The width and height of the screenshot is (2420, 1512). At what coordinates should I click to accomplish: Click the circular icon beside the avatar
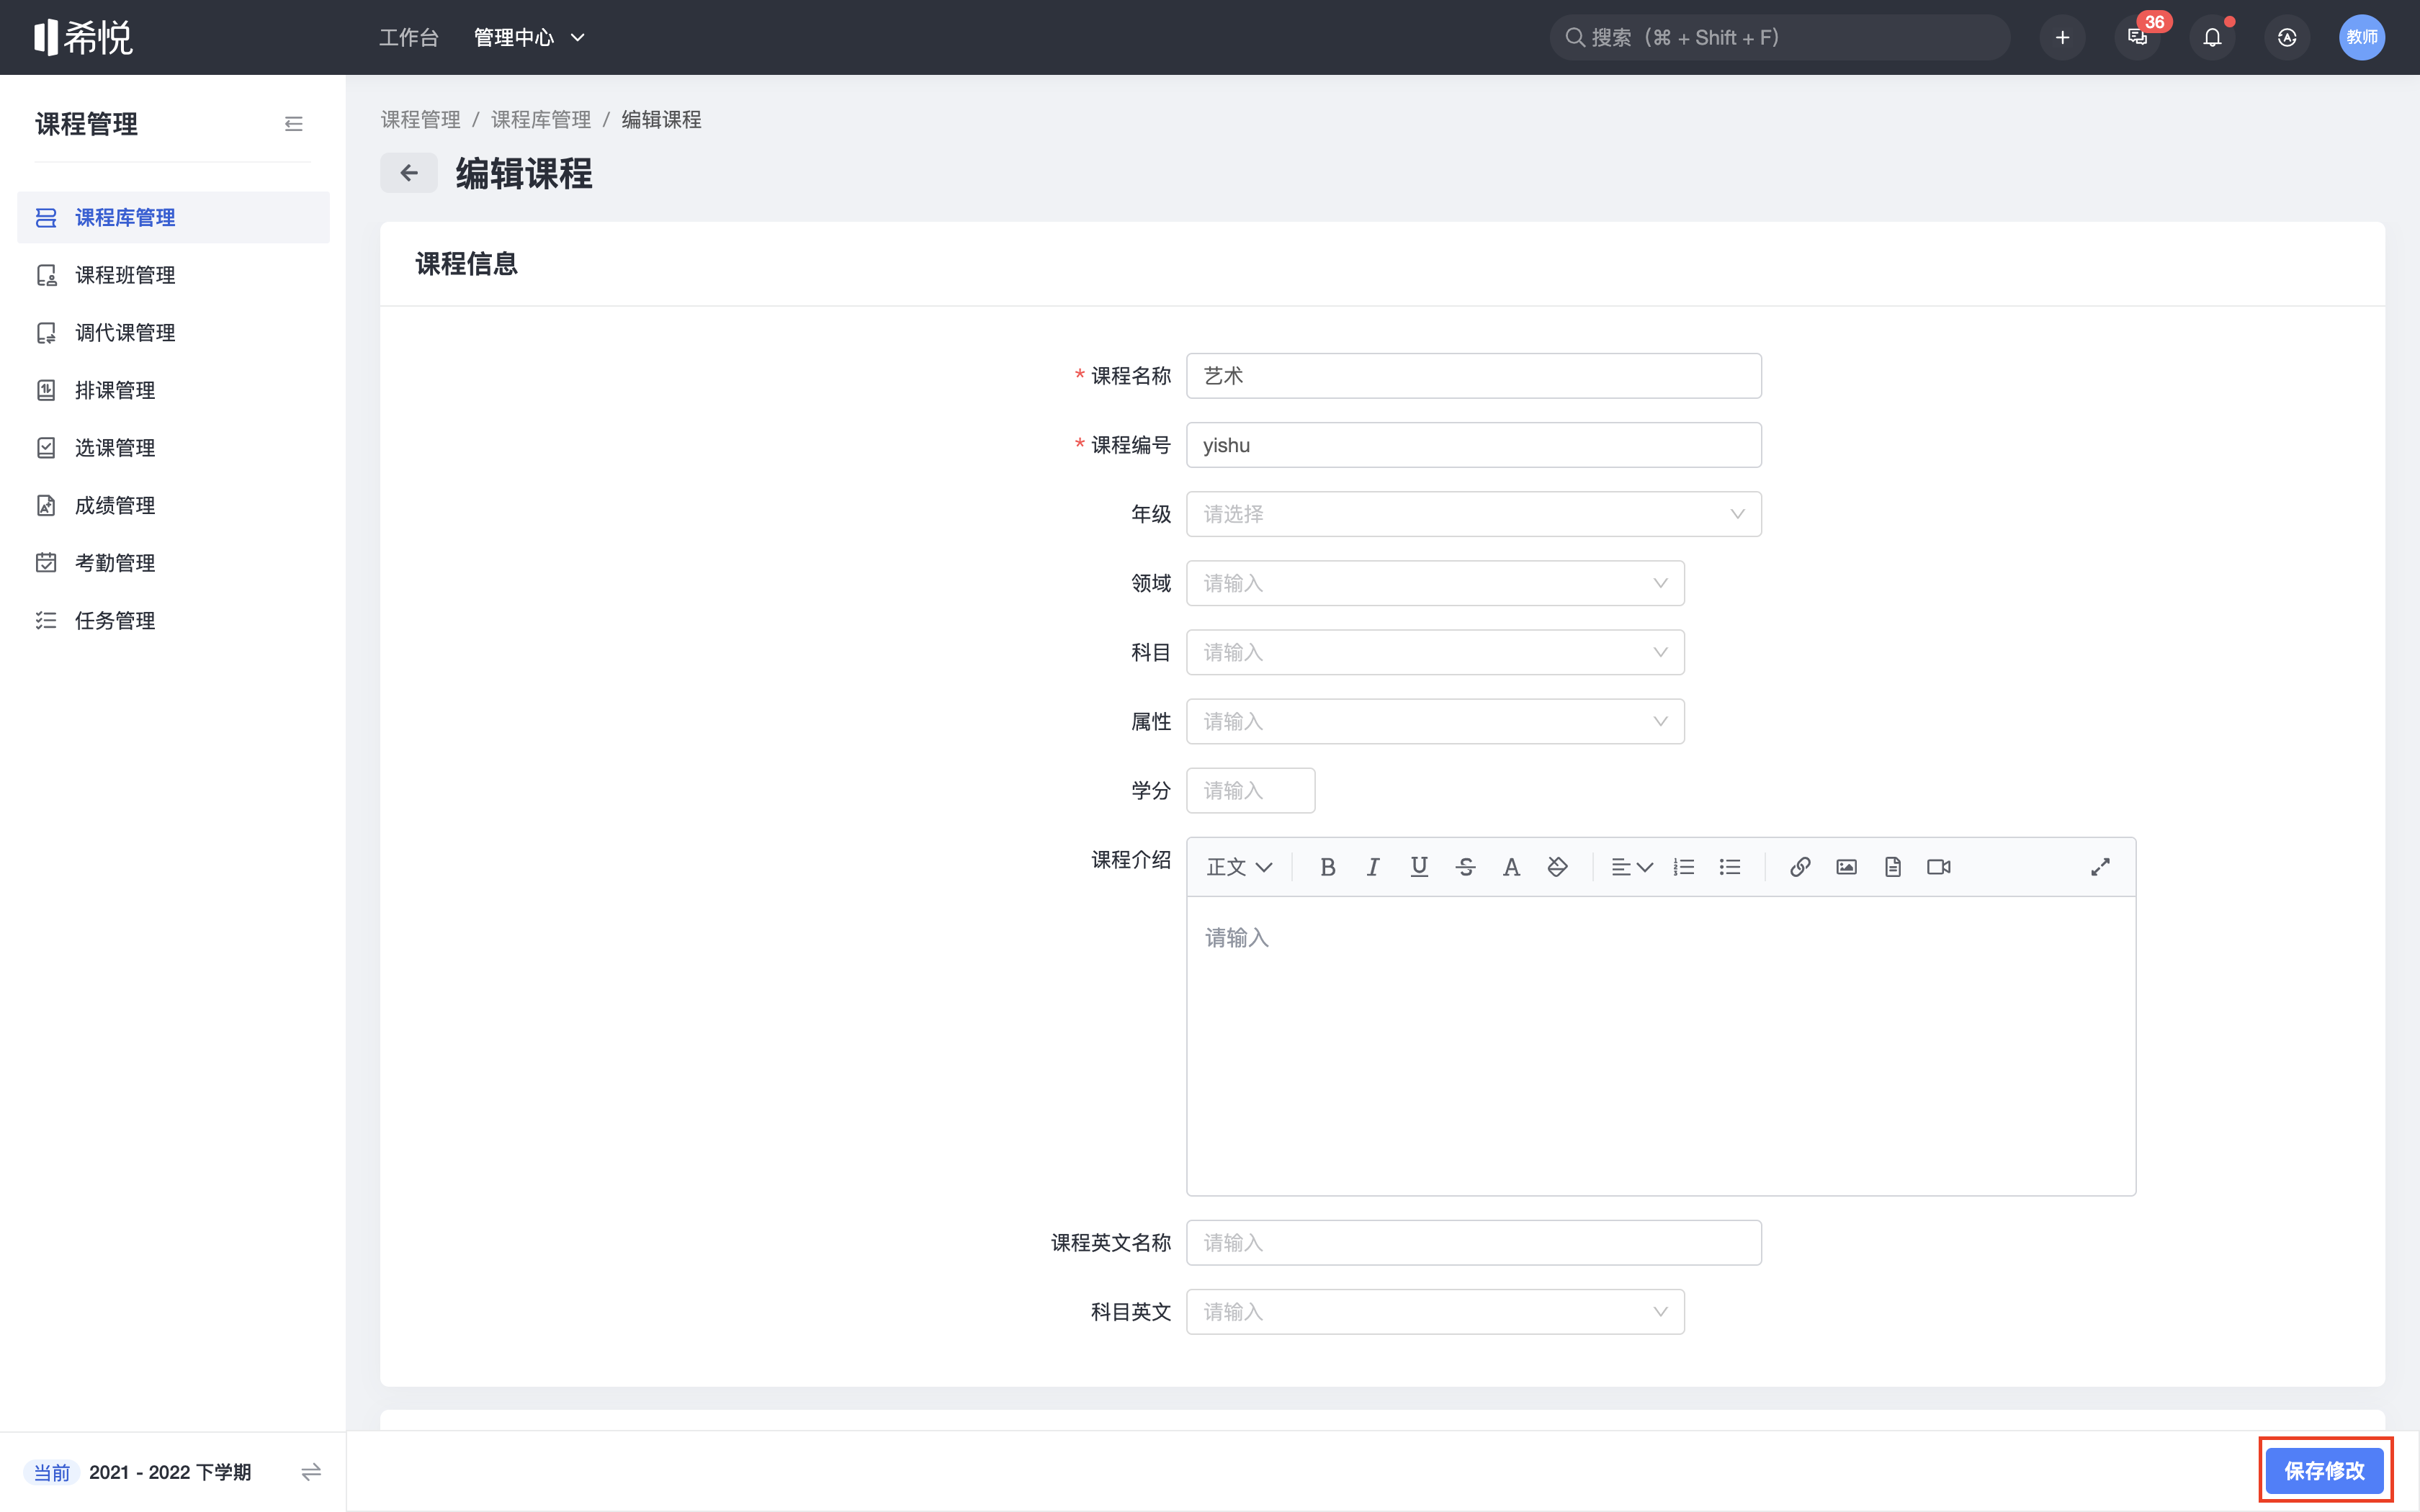pos(2287,37)
